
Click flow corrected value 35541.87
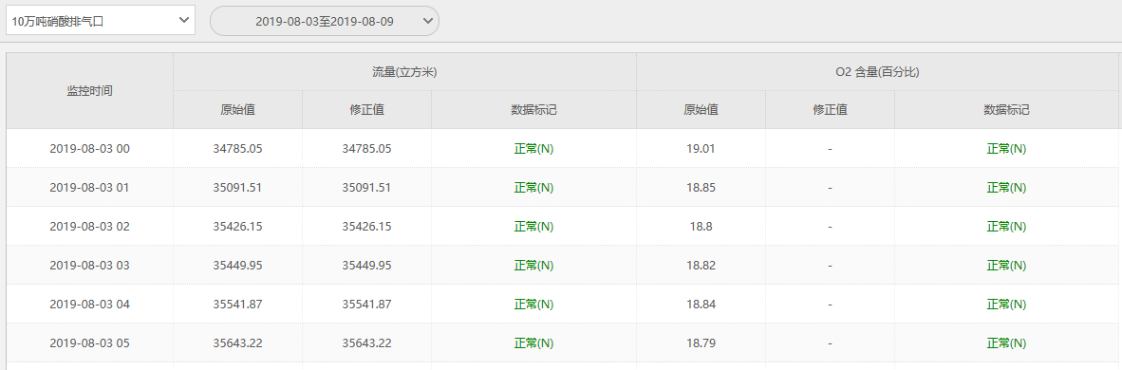point(367,305)
